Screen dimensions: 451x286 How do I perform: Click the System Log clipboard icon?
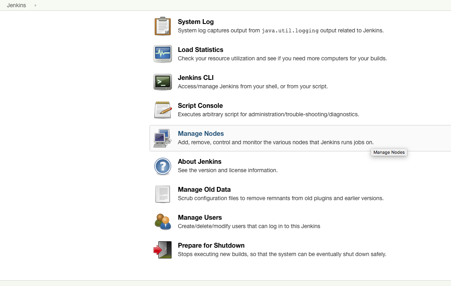(x=162, y=26)
